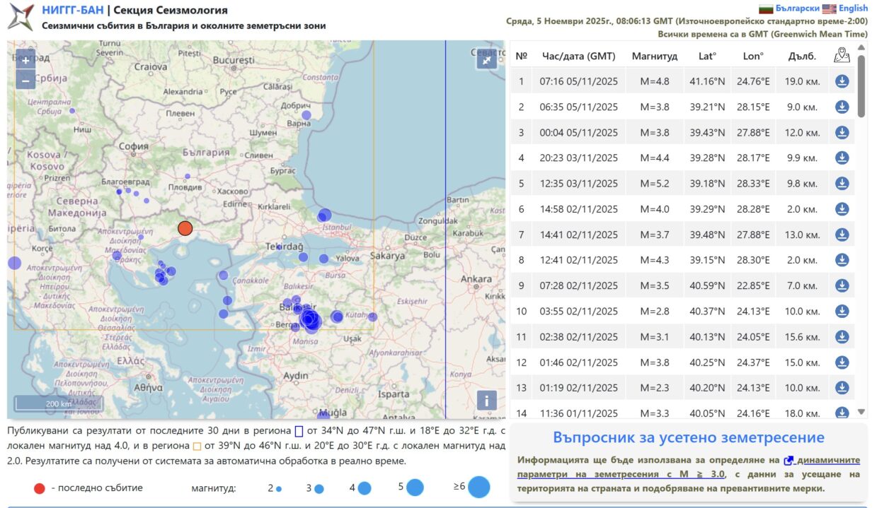Download data for event 9 M=3.5
This screenshot has height=508, width=889.
[842, 285]
